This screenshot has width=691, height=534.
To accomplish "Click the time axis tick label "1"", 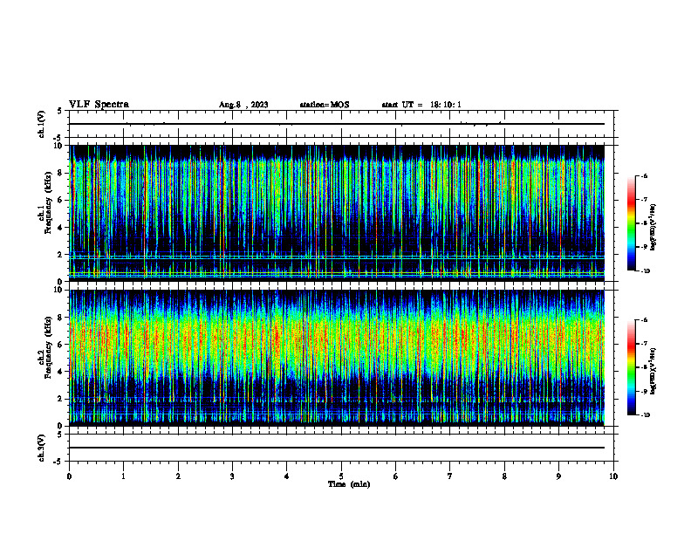I will pos(124,476).
